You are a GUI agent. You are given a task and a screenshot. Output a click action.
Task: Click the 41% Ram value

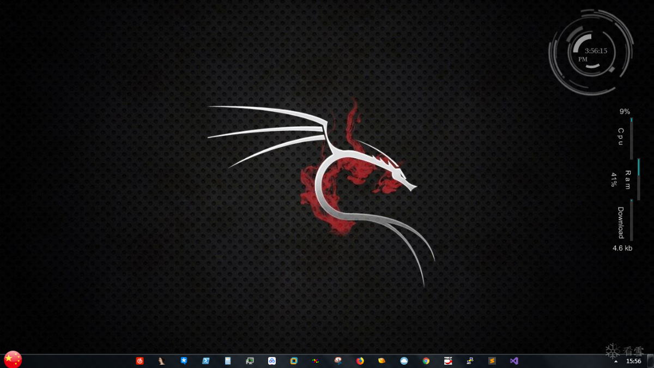(x=614, y=180)
